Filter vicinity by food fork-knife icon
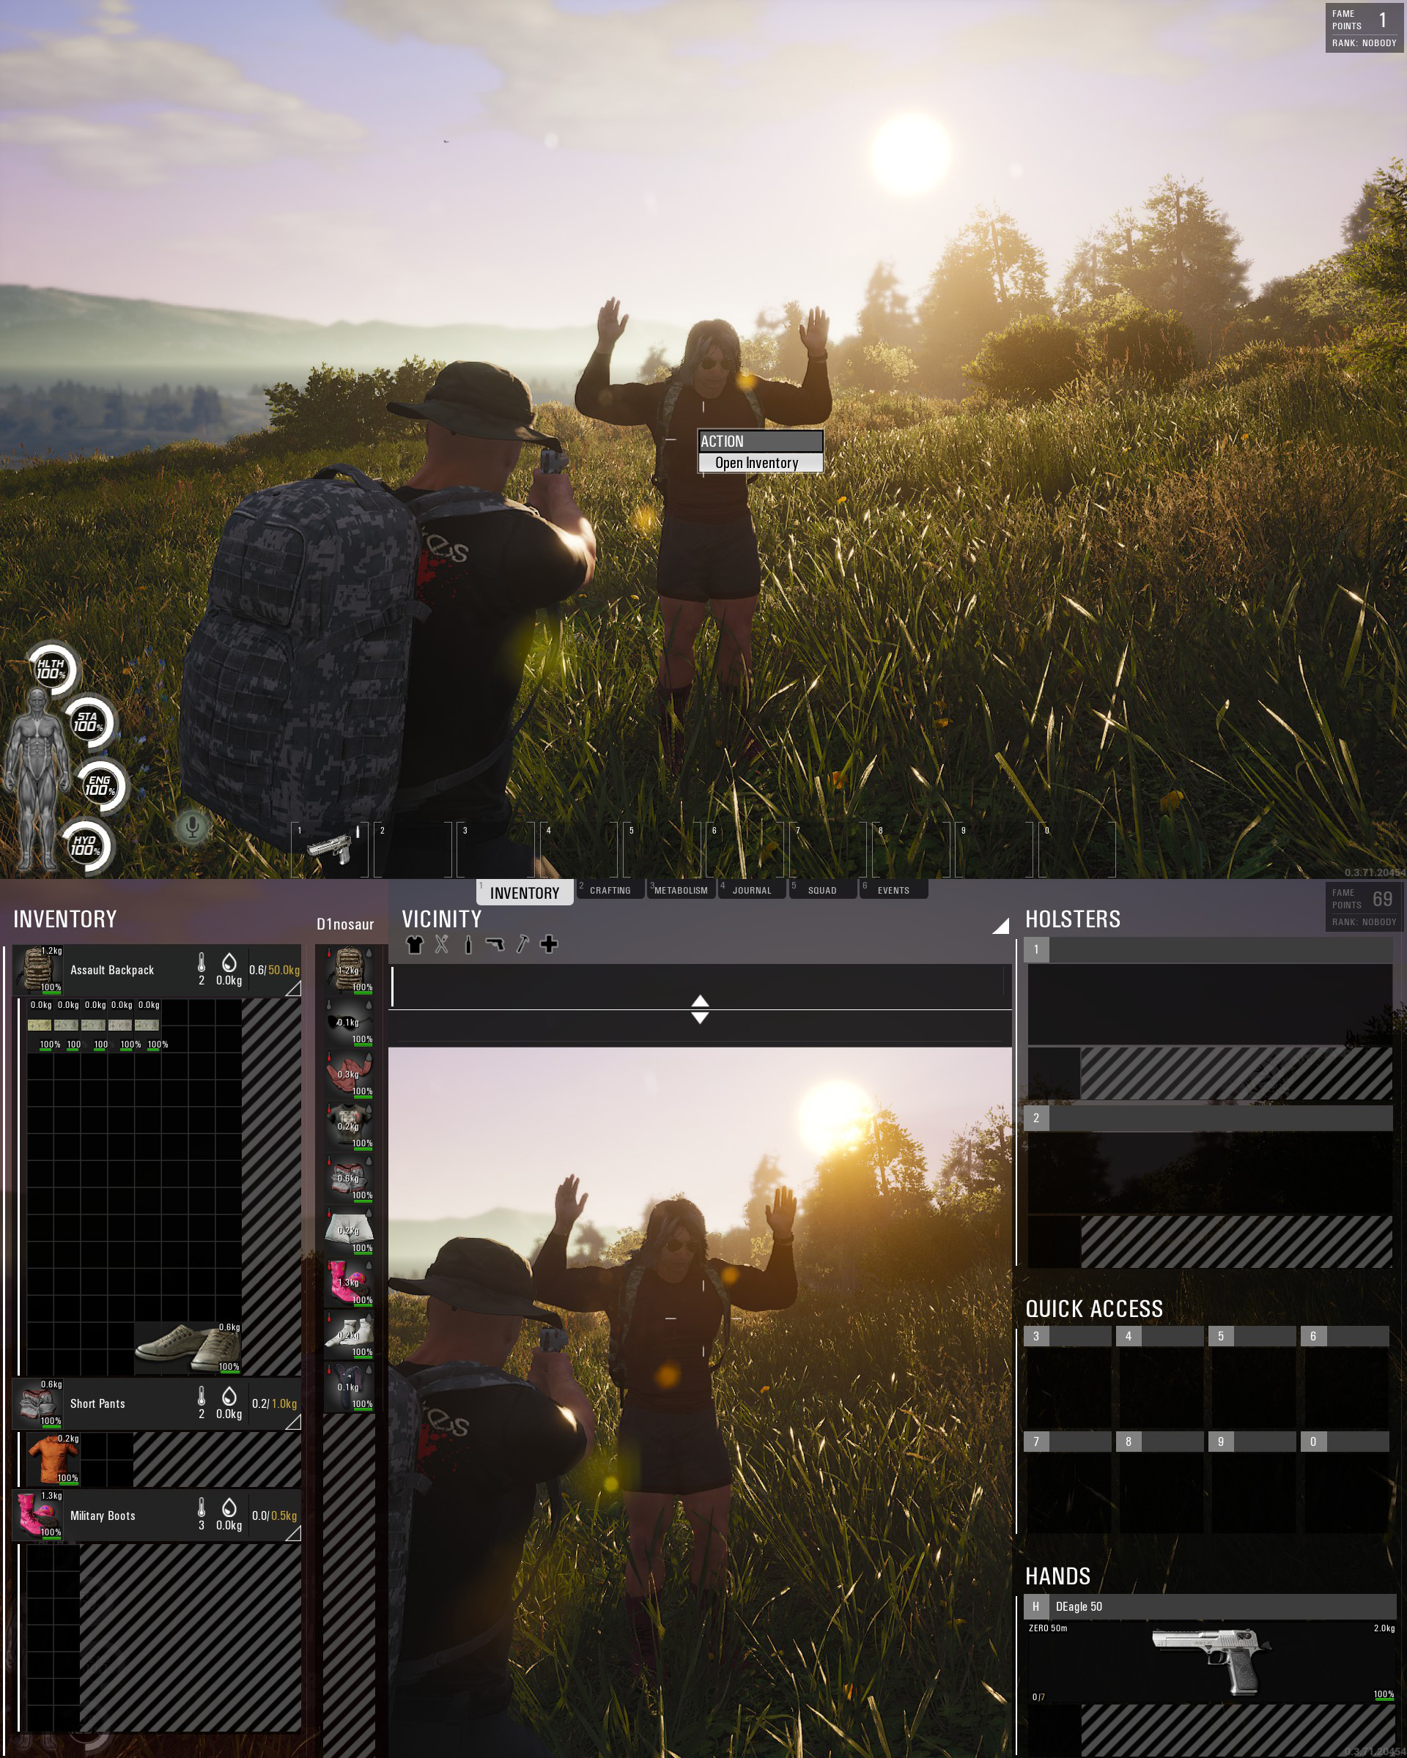Viewport: 1407px width, 1758px height. pos(441,944)
